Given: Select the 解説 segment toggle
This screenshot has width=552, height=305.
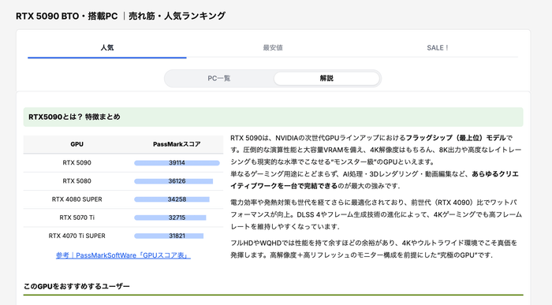Looking at the screenshot, I should click(x=326, y=79).
